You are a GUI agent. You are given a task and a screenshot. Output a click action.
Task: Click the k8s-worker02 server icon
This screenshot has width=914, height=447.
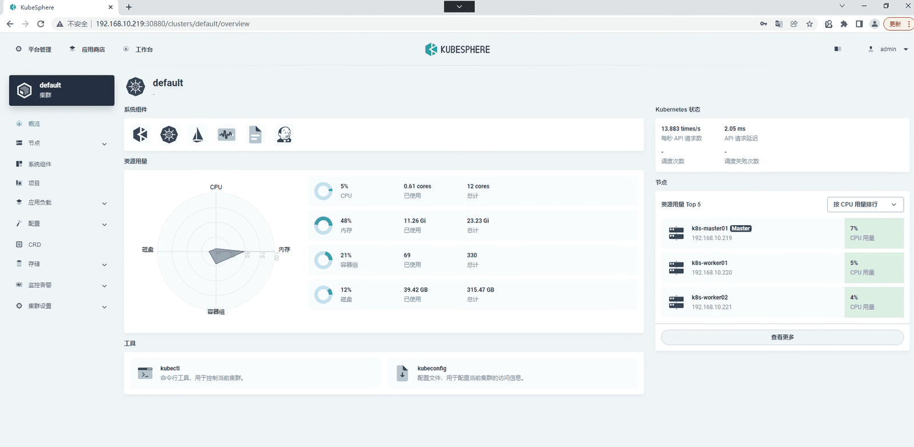[x=676, y=302]
